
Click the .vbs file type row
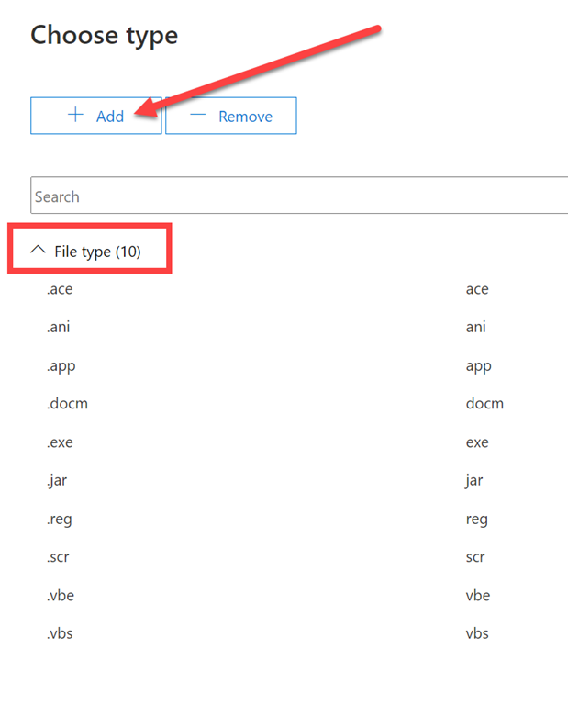click(60, 634)
